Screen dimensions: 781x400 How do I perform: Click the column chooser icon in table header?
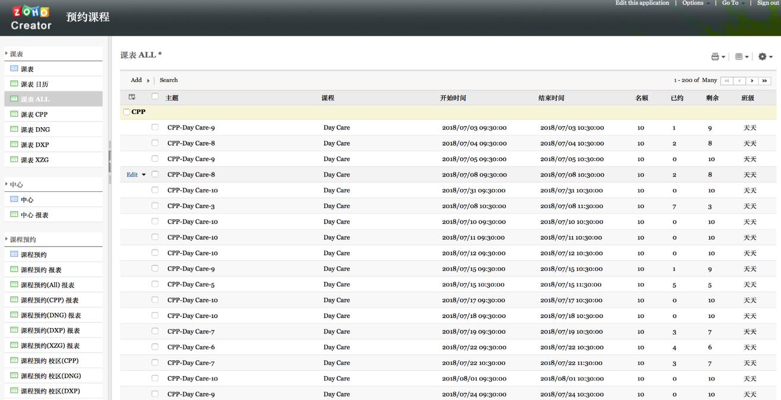coord(132,97)
